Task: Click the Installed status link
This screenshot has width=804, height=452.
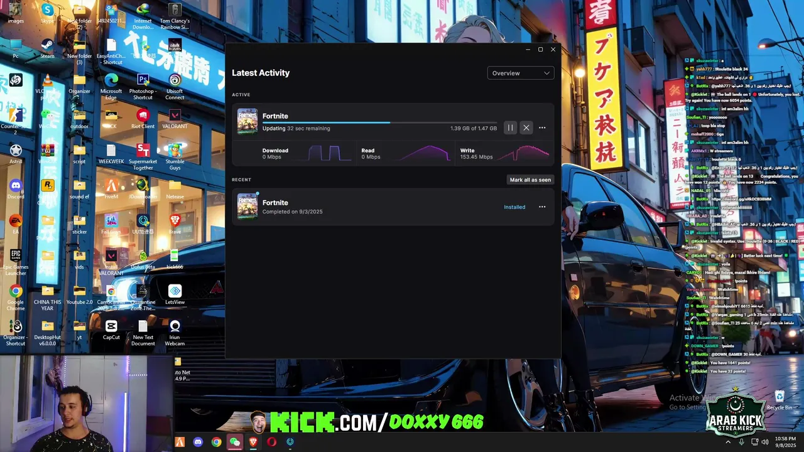Action: [514, 207]
